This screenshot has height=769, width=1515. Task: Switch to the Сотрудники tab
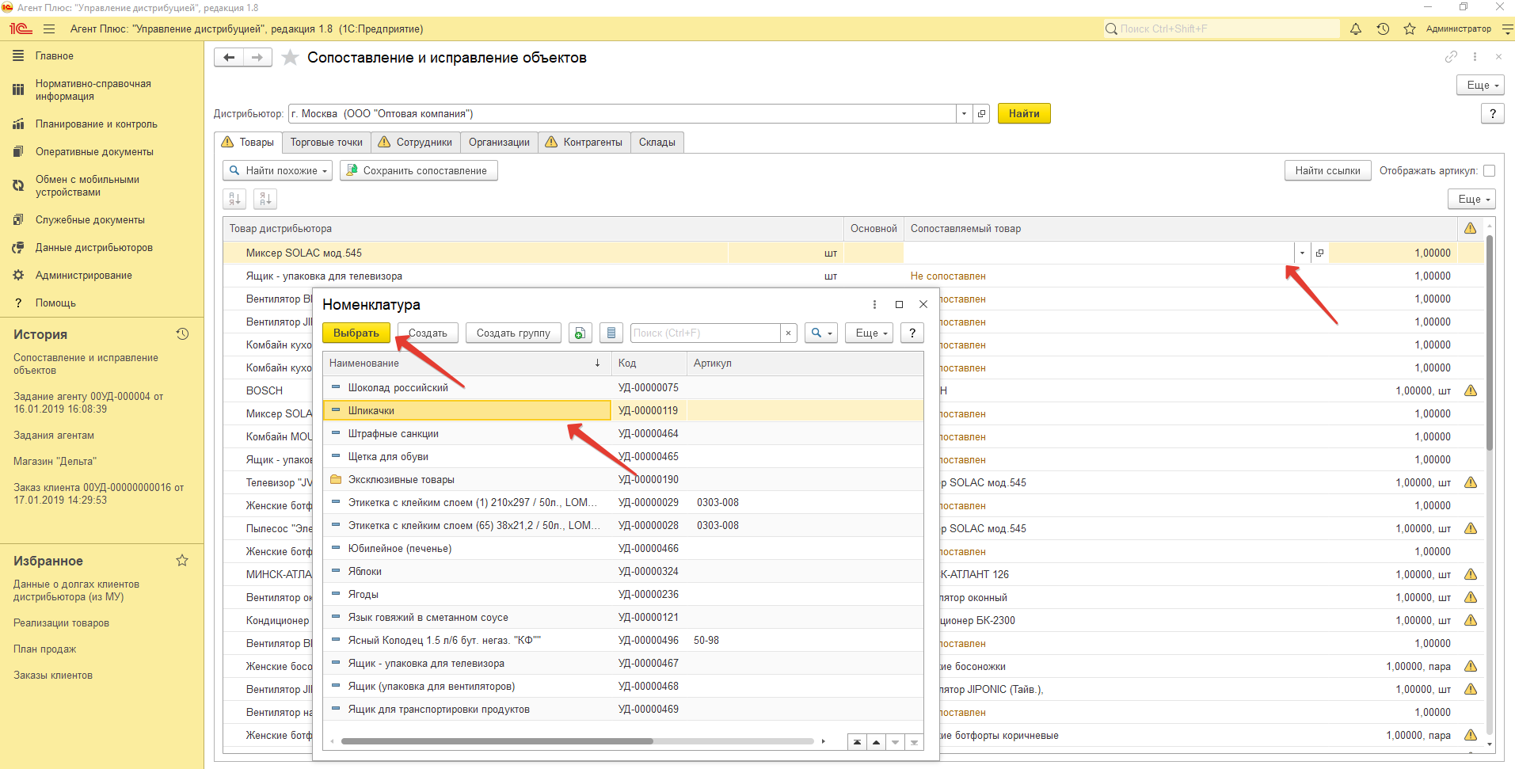tap(415, 142)
